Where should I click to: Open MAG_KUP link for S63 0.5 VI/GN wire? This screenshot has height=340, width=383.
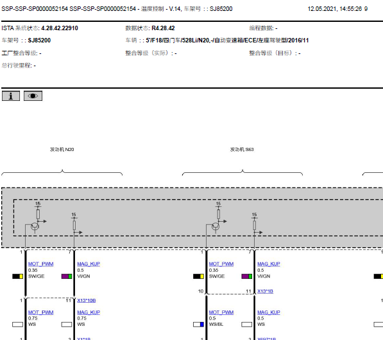pos(269,264)
